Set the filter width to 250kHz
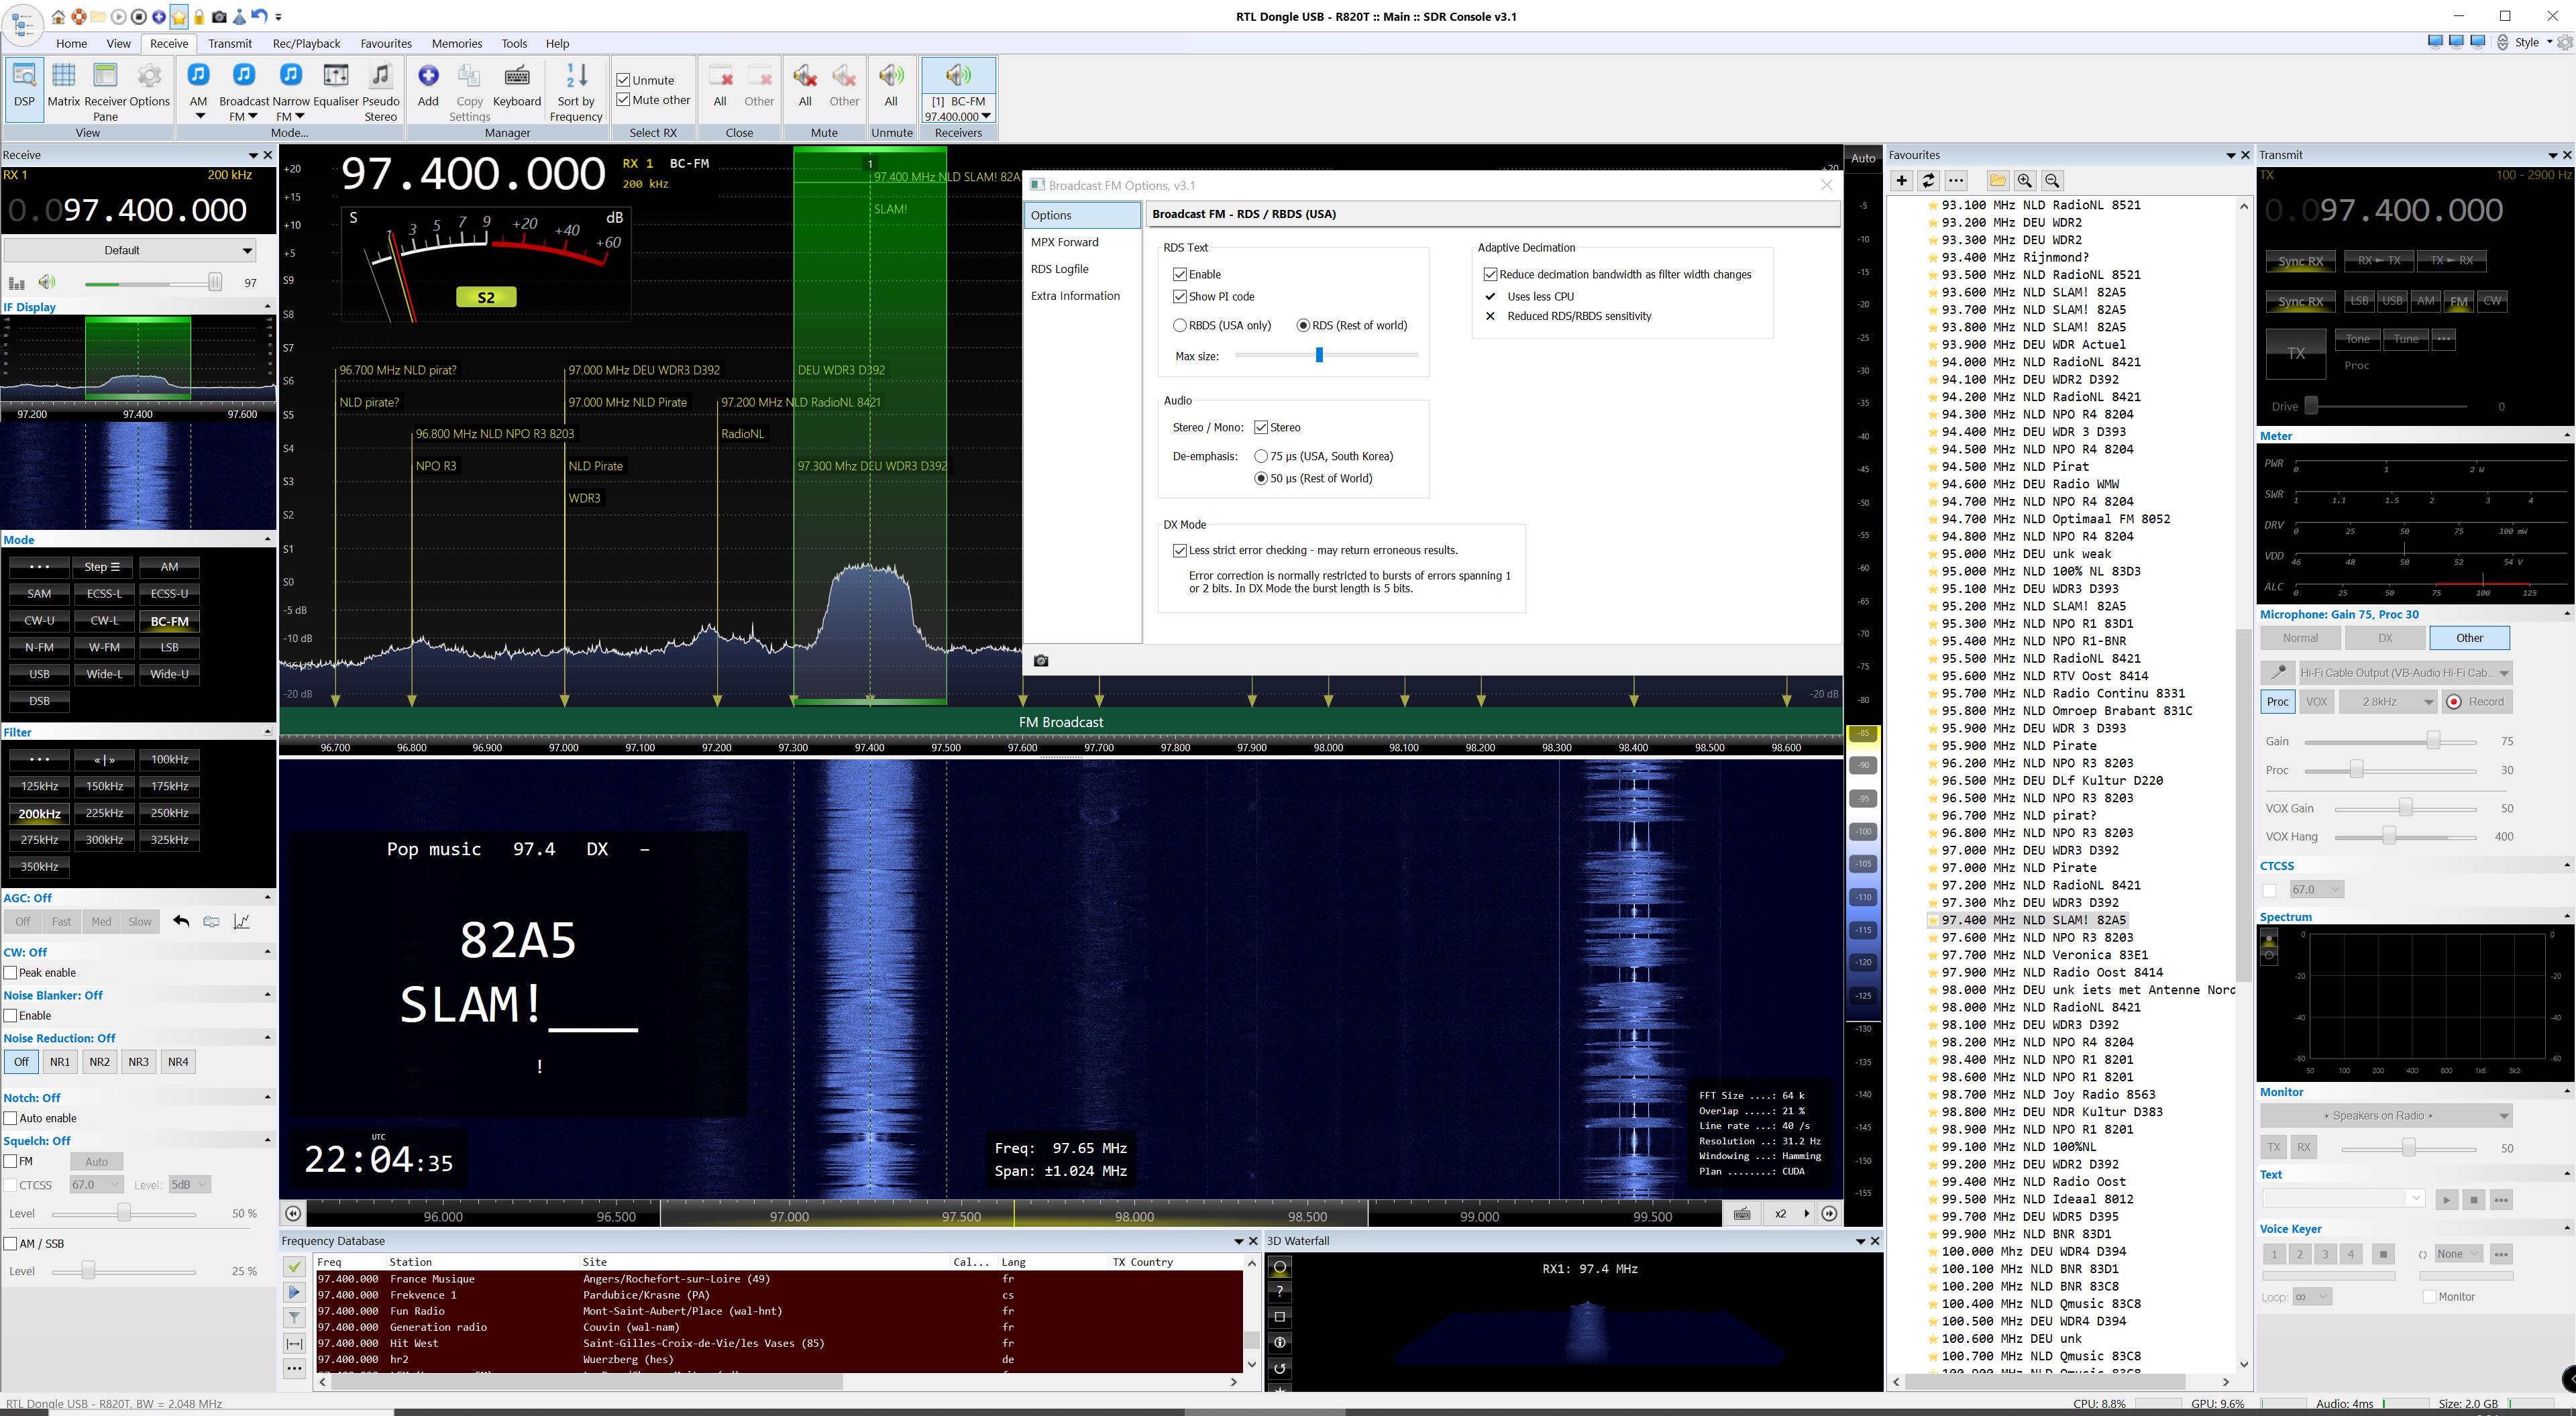The width and height of the screenshot is (2576, 1416). (169, 813)
